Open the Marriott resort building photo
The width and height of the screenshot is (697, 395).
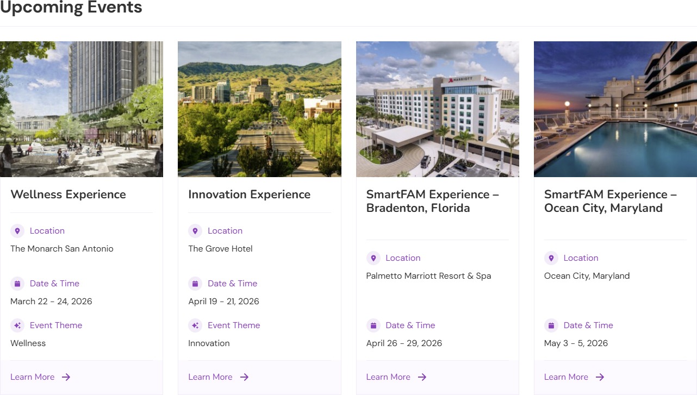(437, 109)
